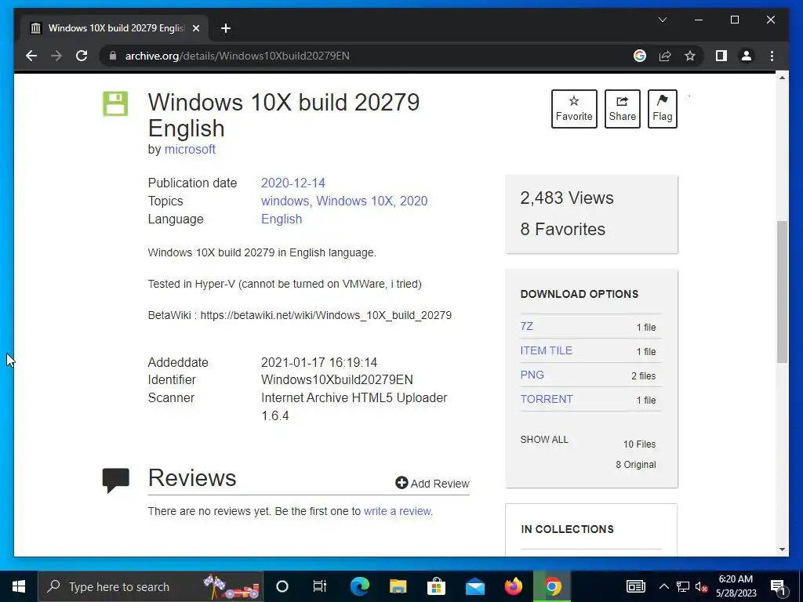Share this page via address bar icon
Image resolution: width=803 pixels, height=602 pixels.
(x=665, y=56)
